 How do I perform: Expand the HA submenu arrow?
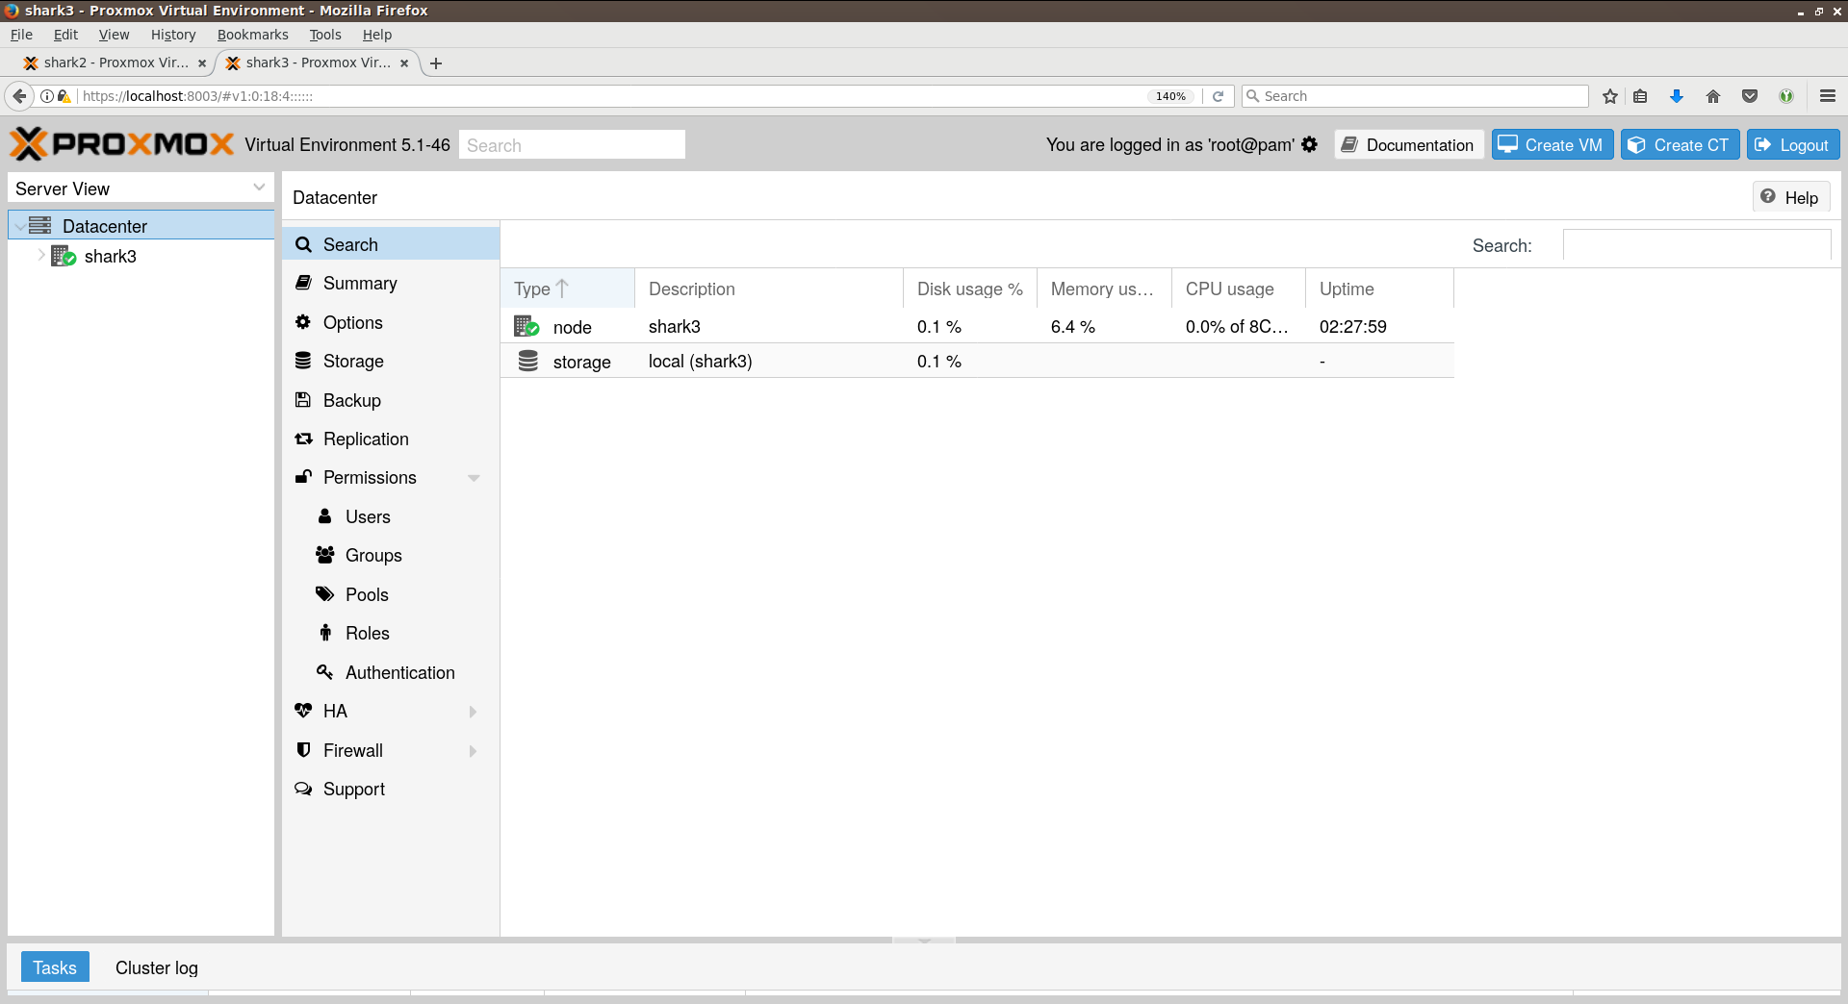(473, 712)
